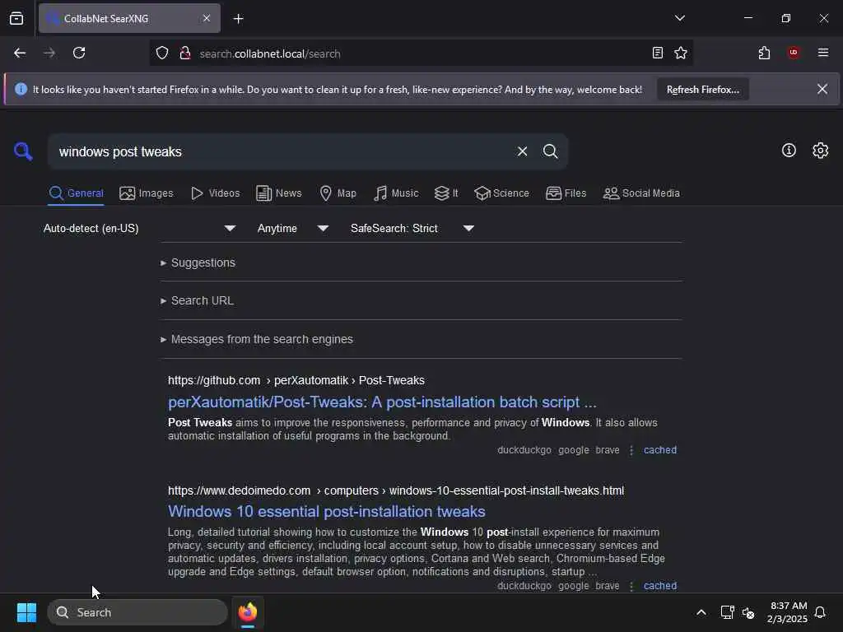Open cached version of dedoimedo result
This screenshot has height=632, width=843.
click(660, 586)
